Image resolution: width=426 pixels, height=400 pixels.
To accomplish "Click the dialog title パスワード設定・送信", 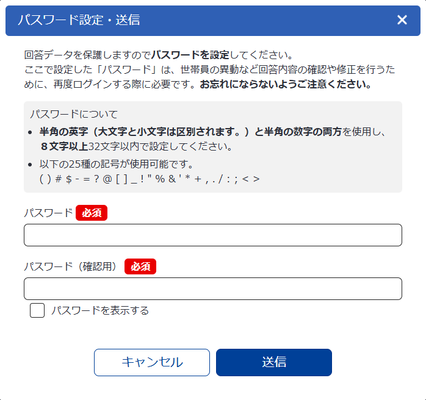I will (x=79, y=20).
